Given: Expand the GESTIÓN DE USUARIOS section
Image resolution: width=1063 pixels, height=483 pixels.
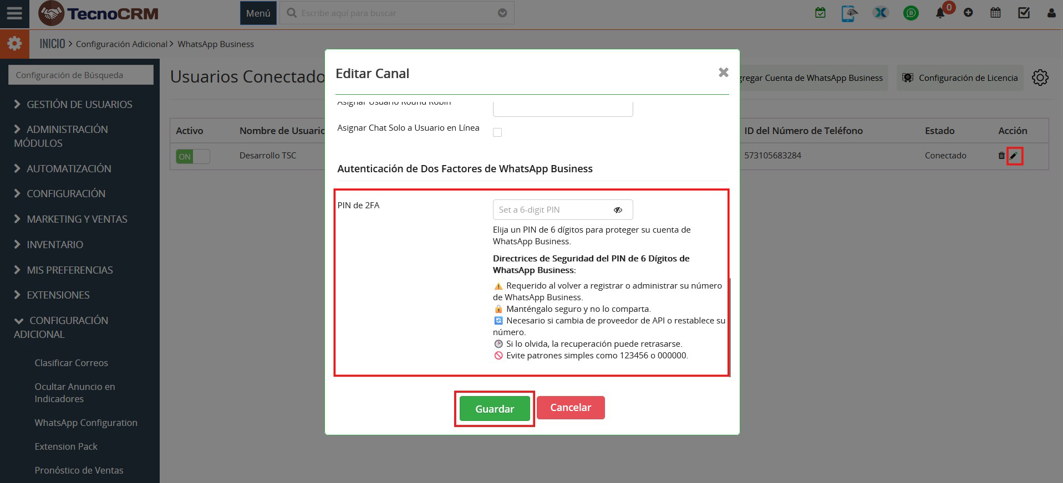Looking at the screenshot, I should [79, 104].
